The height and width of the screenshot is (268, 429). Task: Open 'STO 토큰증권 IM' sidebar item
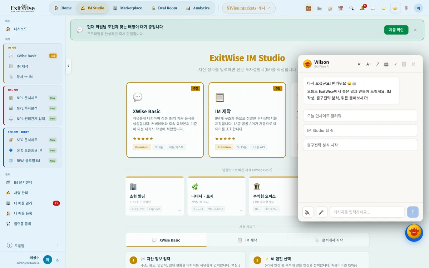coord(33,150)
